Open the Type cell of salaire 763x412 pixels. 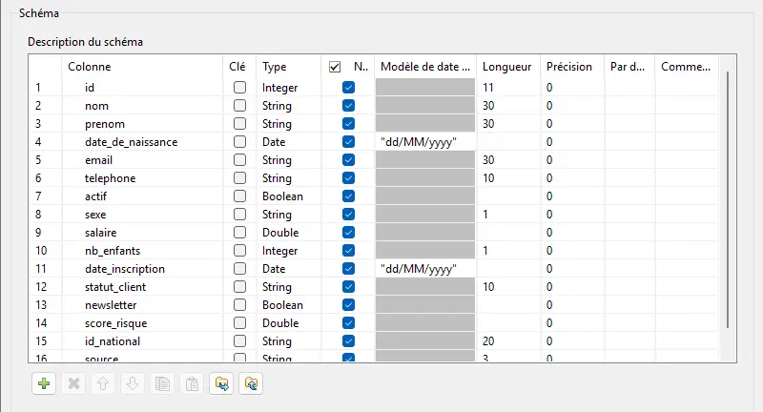[x=286, y=233]
